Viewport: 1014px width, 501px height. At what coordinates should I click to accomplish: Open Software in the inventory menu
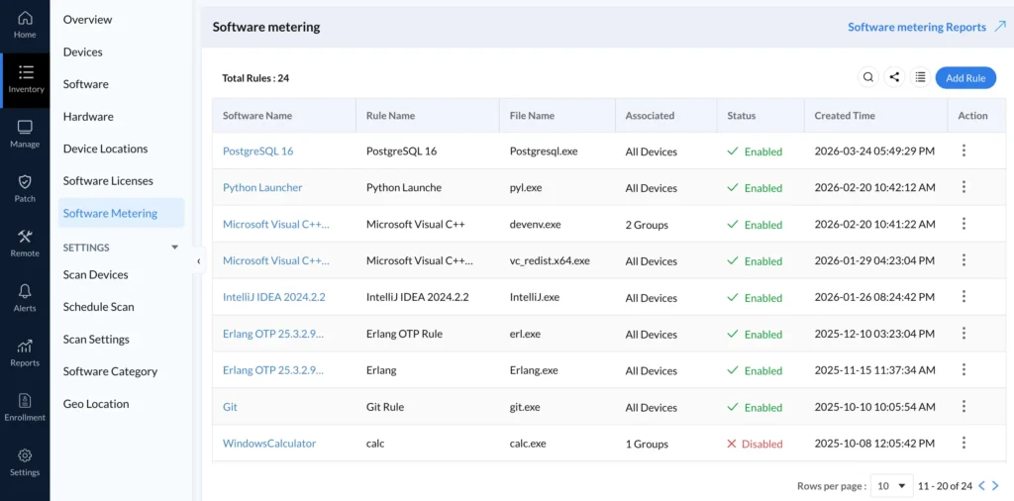pos(85,84)
